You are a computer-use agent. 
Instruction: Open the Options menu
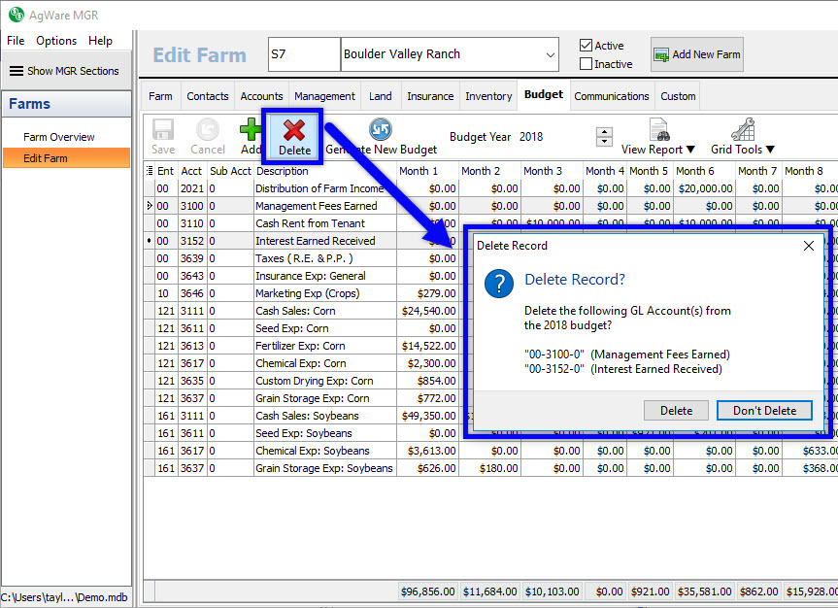[56, 41]
